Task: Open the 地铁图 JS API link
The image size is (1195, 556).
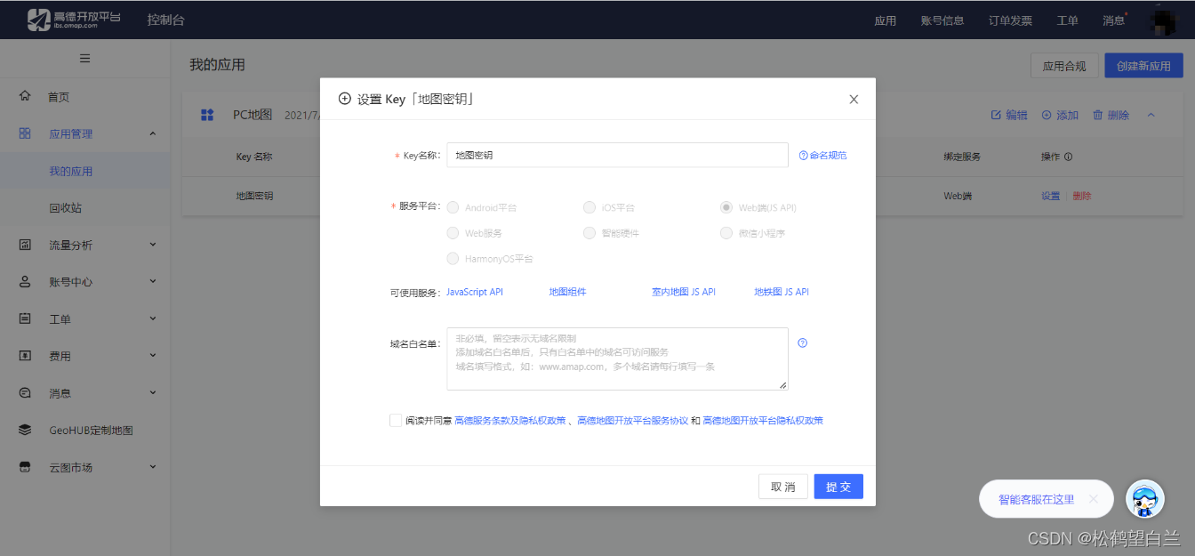Action: 782,292
